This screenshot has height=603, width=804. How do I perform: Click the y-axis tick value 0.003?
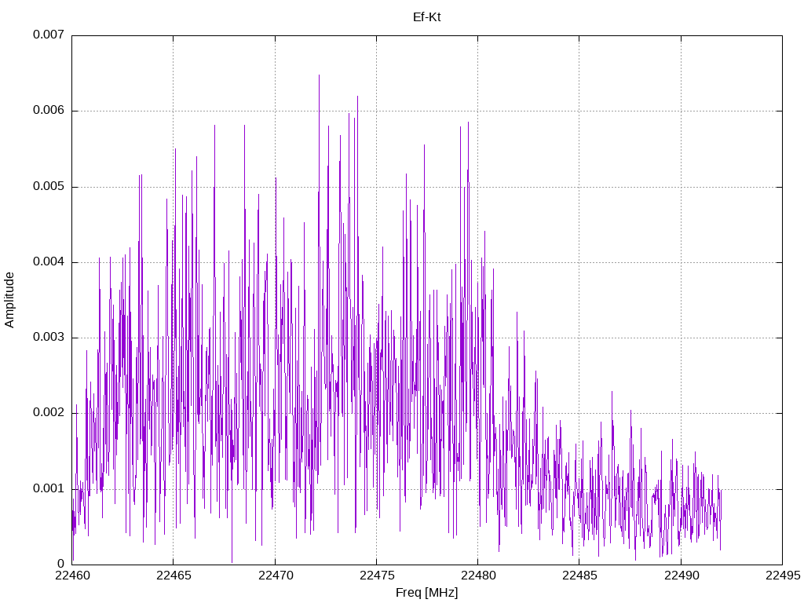point(49,337)
